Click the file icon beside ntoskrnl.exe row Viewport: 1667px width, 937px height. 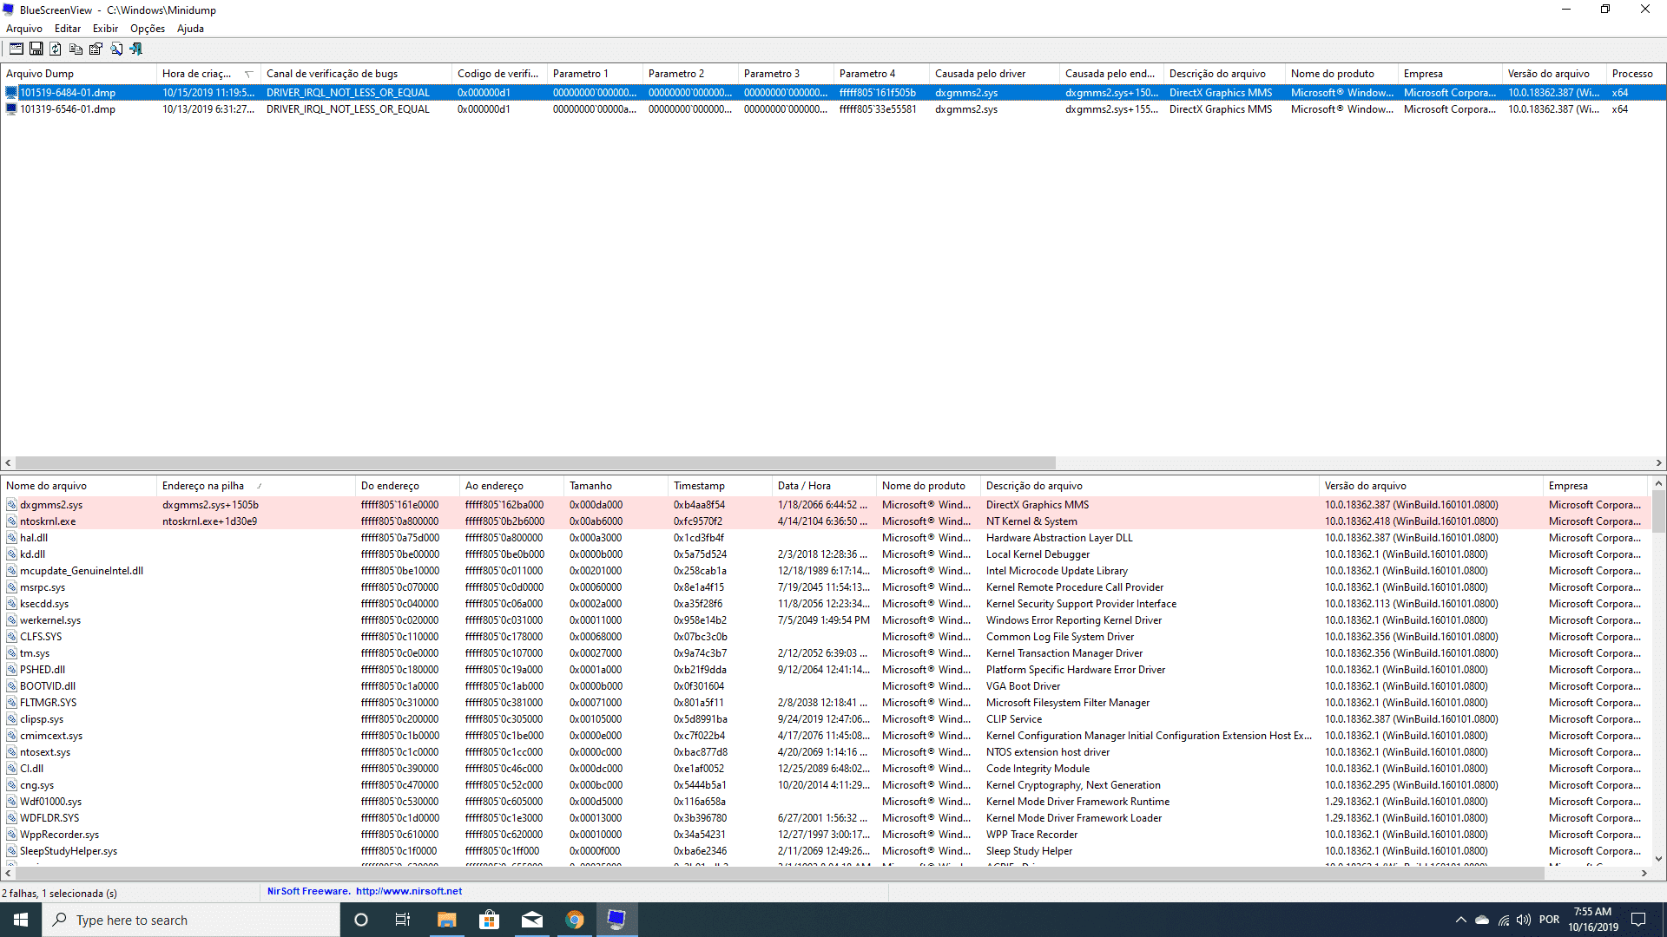[x=12, y=521]
